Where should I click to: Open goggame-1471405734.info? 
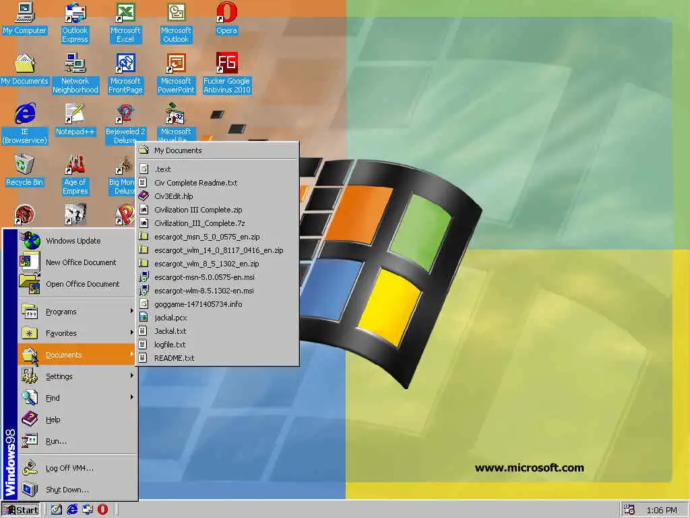pos(218,304)
